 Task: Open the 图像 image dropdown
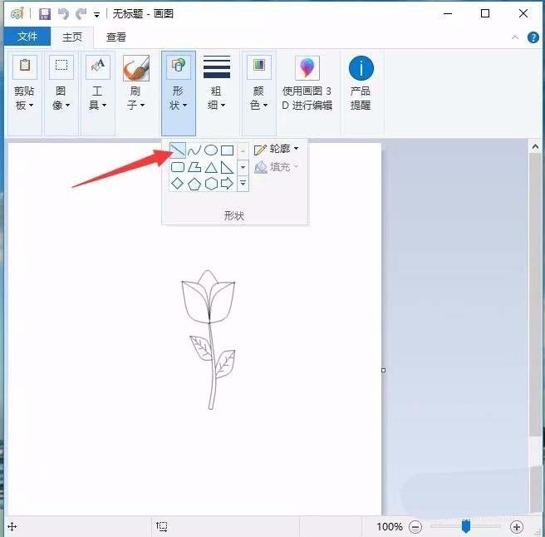tap(61, 93)
